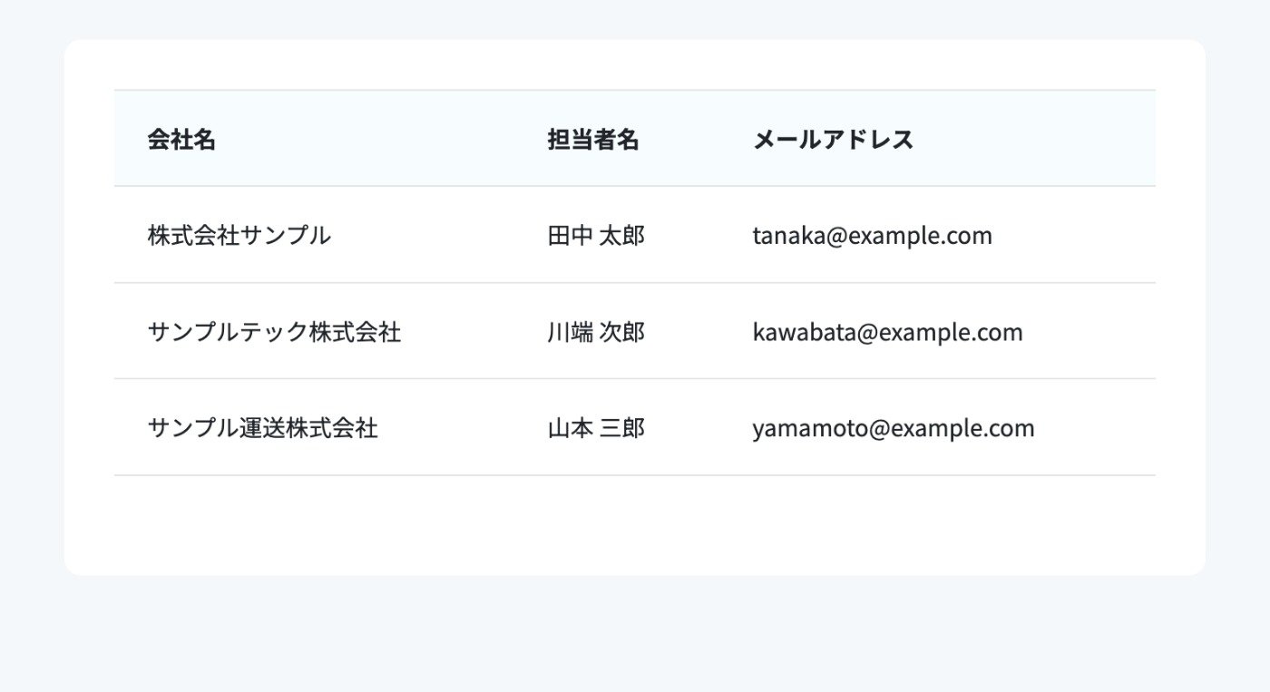Click the 運送 portion of サンプル運送株式会社
Screen dimensions: 1270x692
[x=262, y=428]
